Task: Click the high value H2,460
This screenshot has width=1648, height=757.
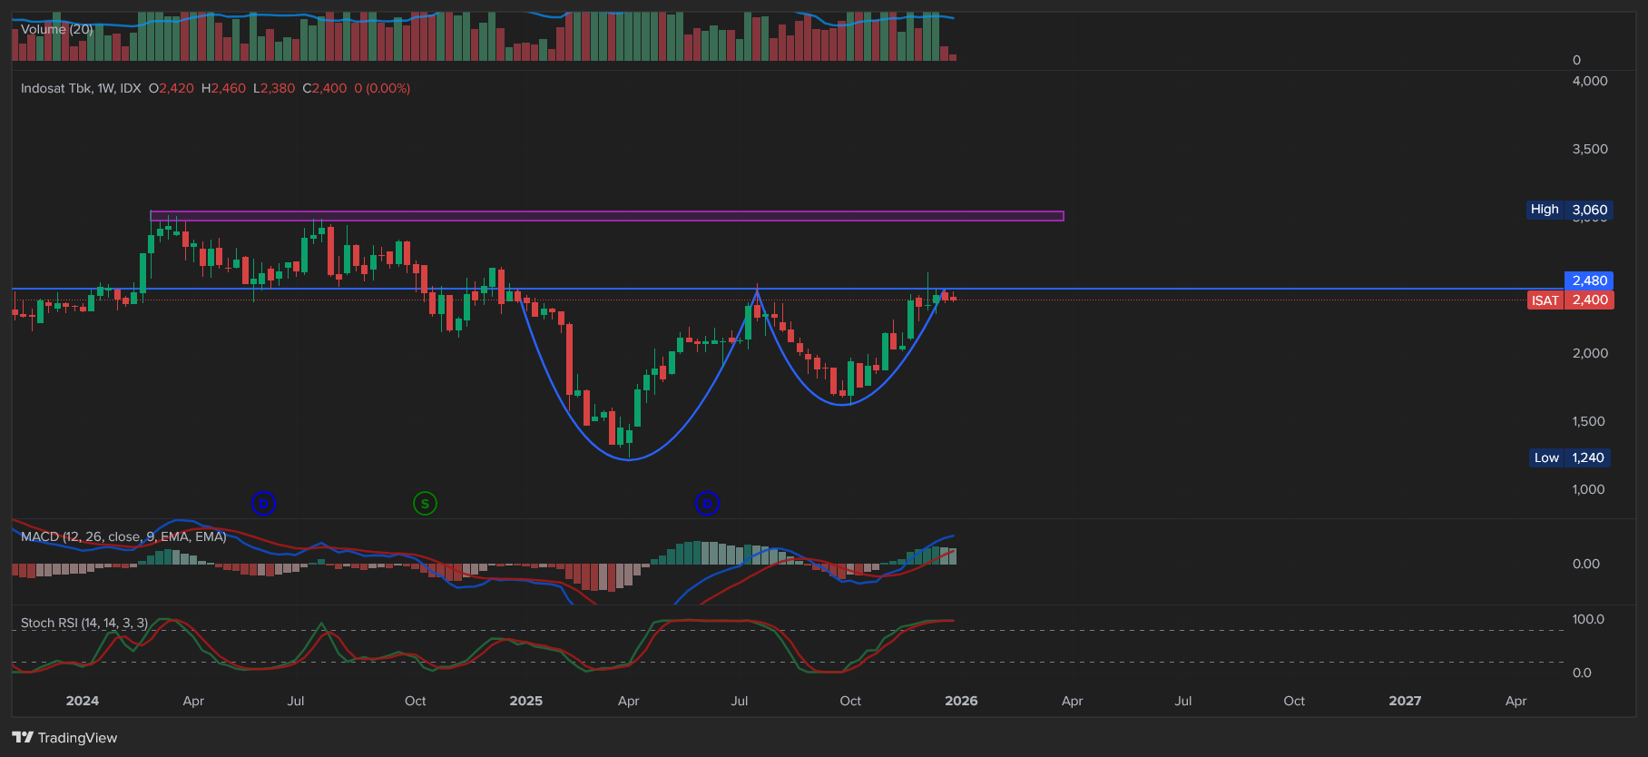Action: 223,88
